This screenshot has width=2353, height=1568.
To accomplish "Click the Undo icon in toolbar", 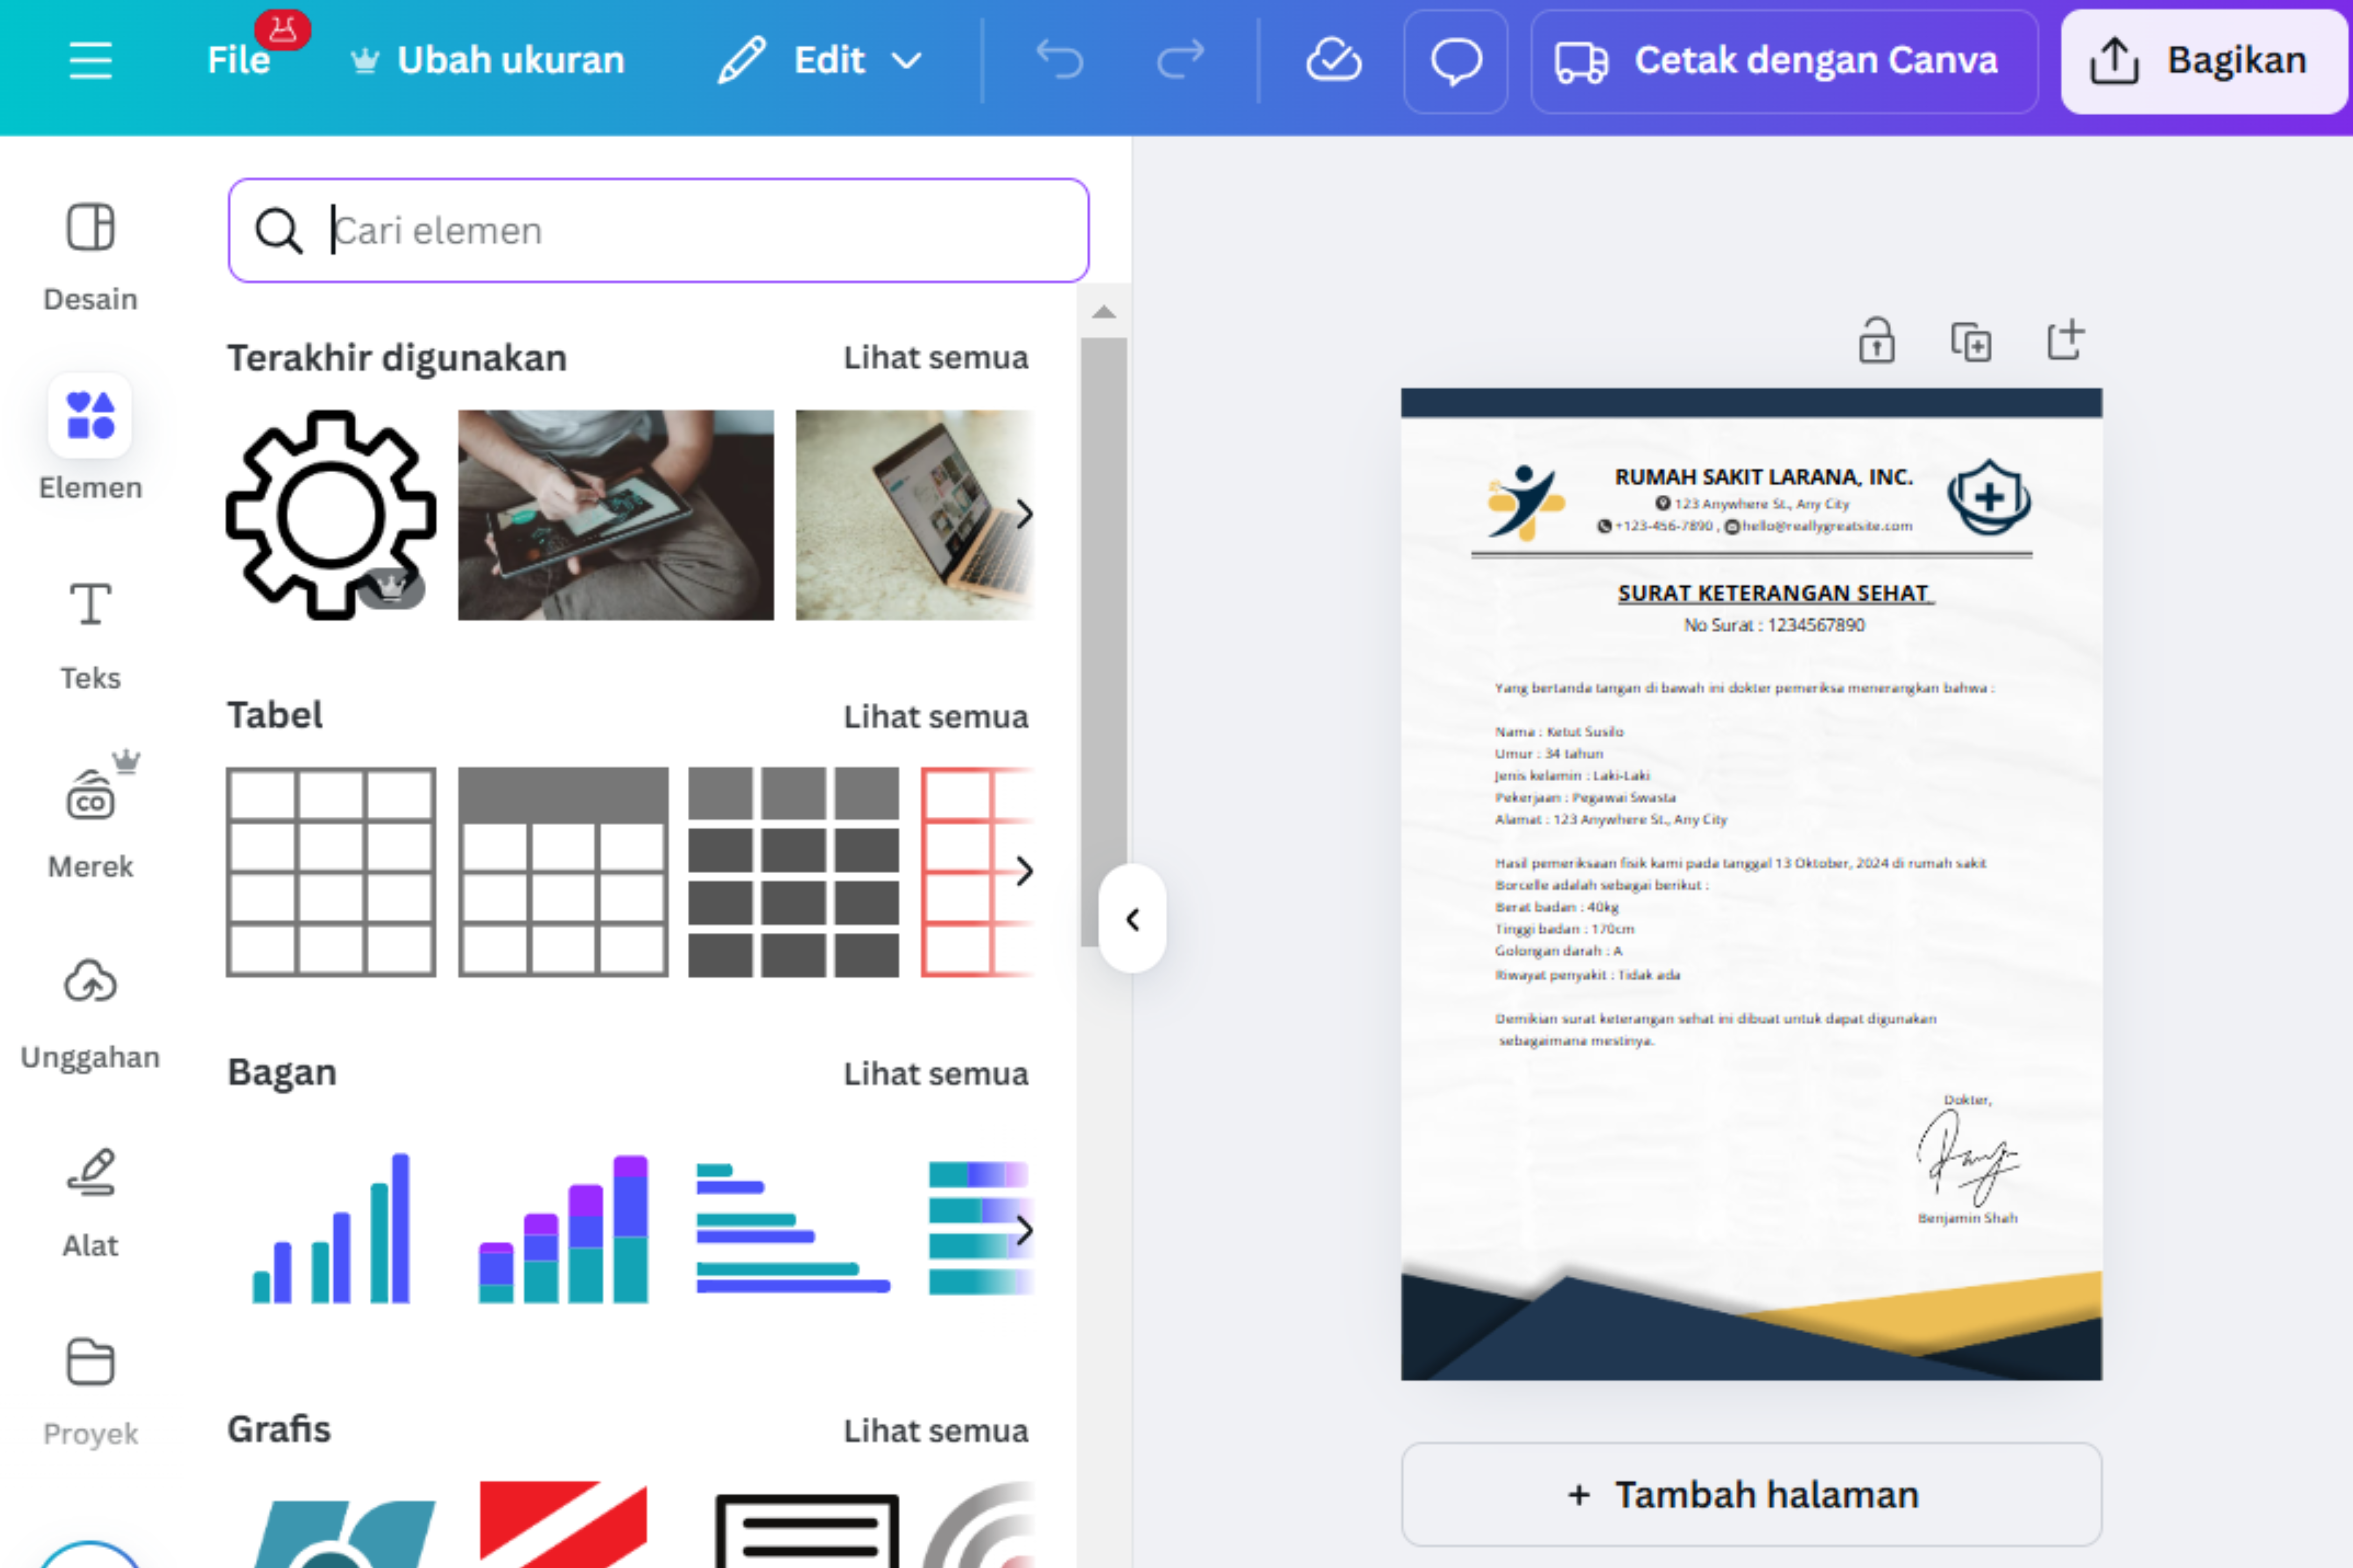I will (x=1060, y=60).
